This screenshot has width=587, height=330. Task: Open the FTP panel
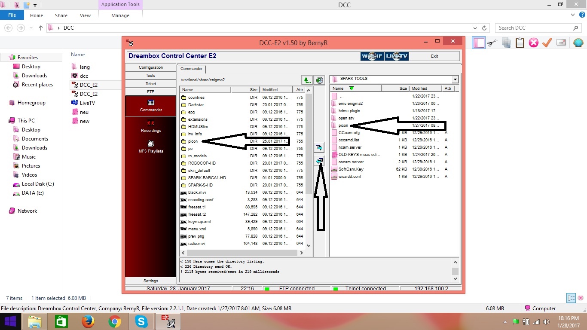pyautogui.click(x=151, y=92)
